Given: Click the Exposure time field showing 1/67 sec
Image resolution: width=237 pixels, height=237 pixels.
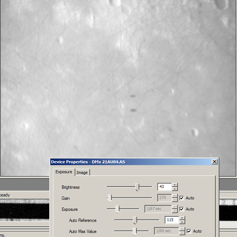Looking at the screenshot, I should (158, 209).
